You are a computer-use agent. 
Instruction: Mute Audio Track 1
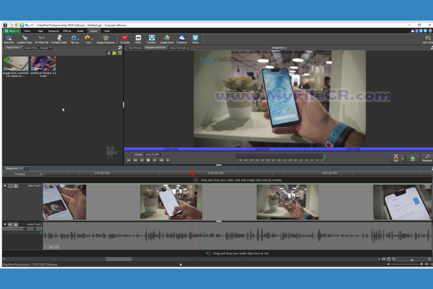[x=10, y=225]
